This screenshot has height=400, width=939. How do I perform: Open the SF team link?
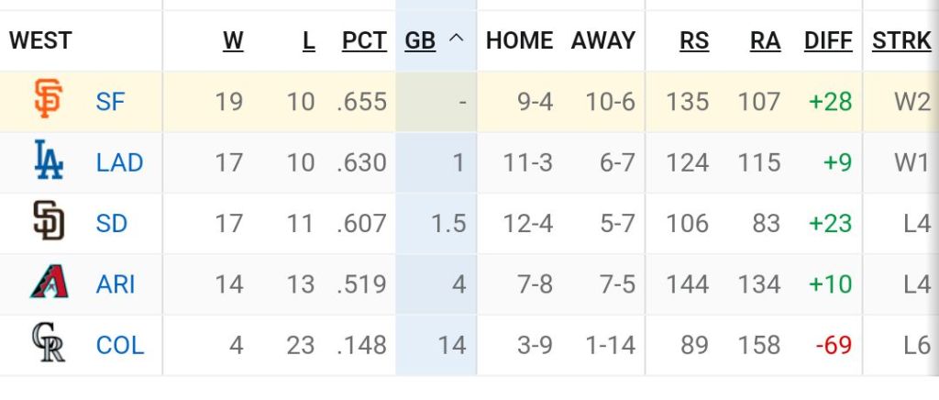point(110,101)
